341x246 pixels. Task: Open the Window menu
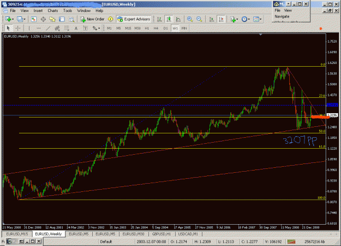click(83, 11)
